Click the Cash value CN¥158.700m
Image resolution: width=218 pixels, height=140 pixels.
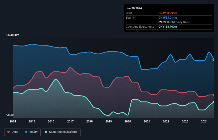(168, 27)
